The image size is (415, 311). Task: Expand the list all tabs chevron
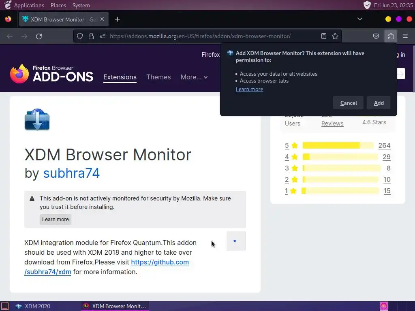[x=360, y=19]
